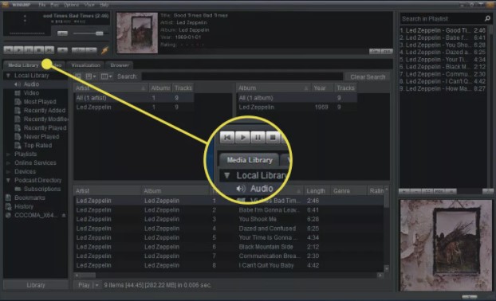Go to the previous track
Screen dimensions: 496x301
coord(9,50)
